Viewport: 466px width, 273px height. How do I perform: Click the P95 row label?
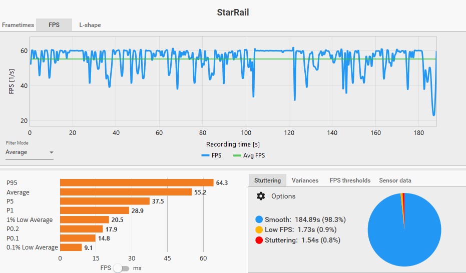(12, 183)
